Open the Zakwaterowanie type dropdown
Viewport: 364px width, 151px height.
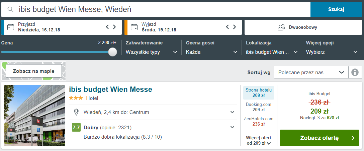point(152,52)
